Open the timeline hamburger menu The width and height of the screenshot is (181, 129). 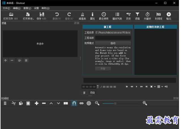tap(5, 103)
